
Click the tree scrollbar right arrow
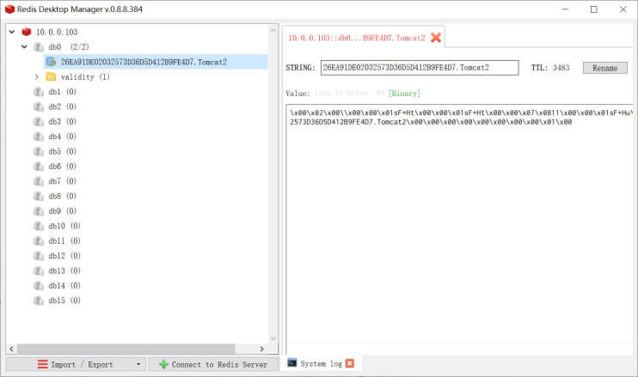pyautogui.click(x=261, y=349)
